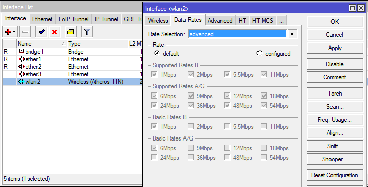Viewport: 368px width, 187px height.
Task: Toggle Supported Rates B 1Mbps checkbox
Action: 154,75
